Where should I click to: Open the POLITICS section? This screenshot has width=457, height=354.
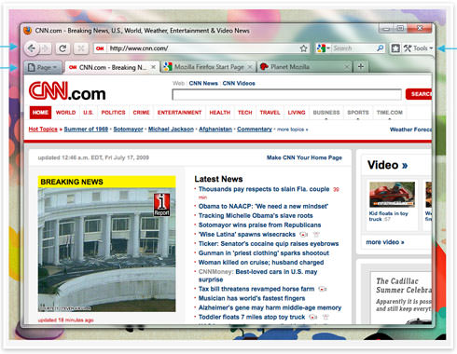(113, 113)
